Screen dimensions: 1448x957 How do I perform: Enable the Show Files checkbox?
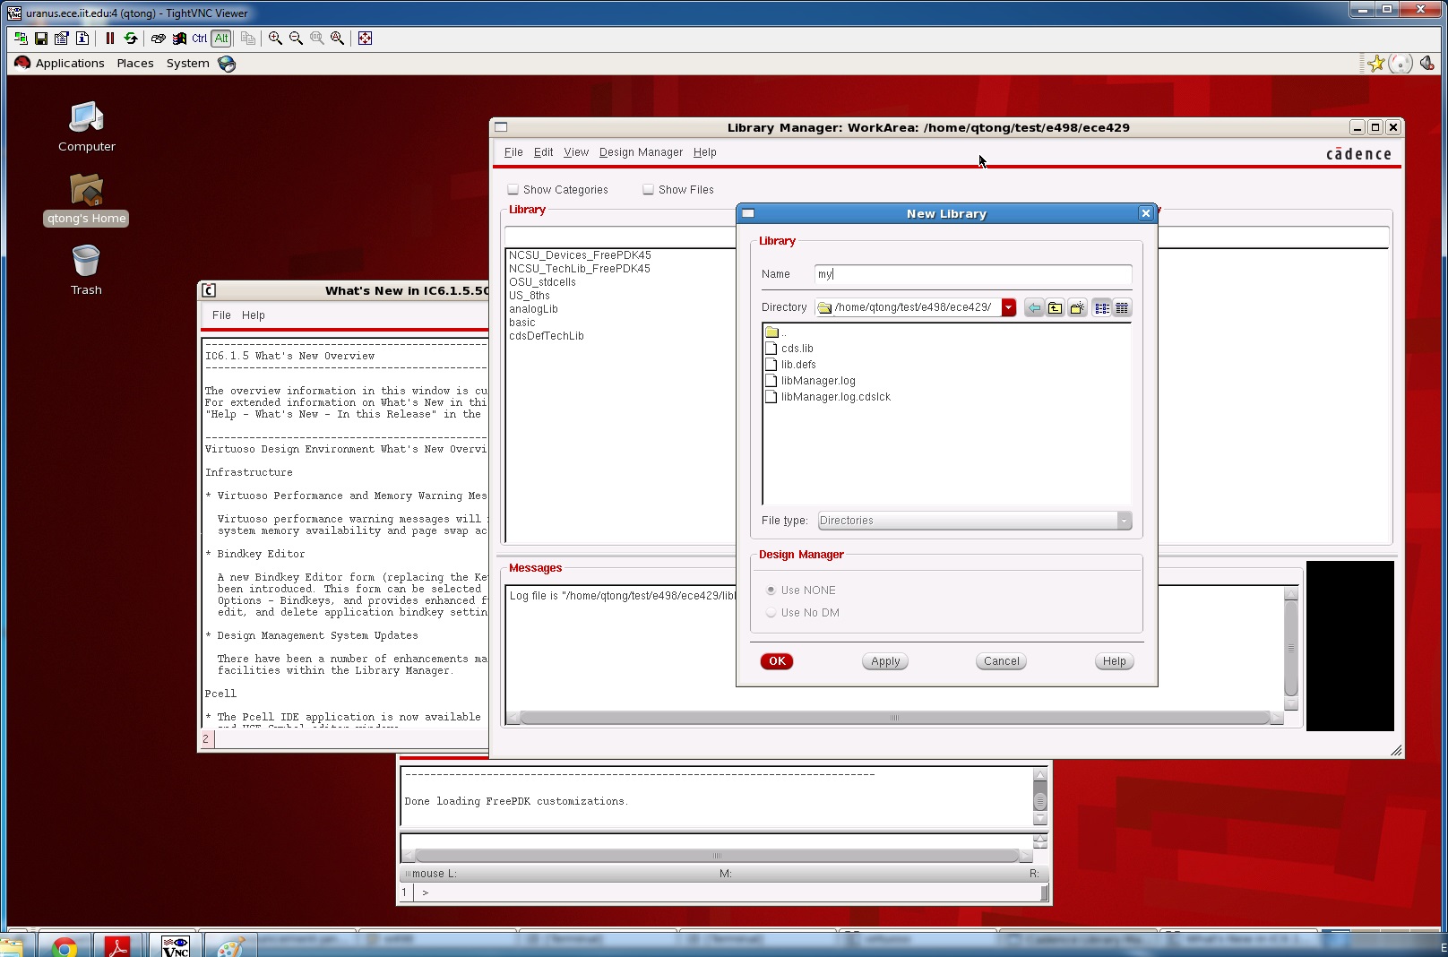pos(649,190)
